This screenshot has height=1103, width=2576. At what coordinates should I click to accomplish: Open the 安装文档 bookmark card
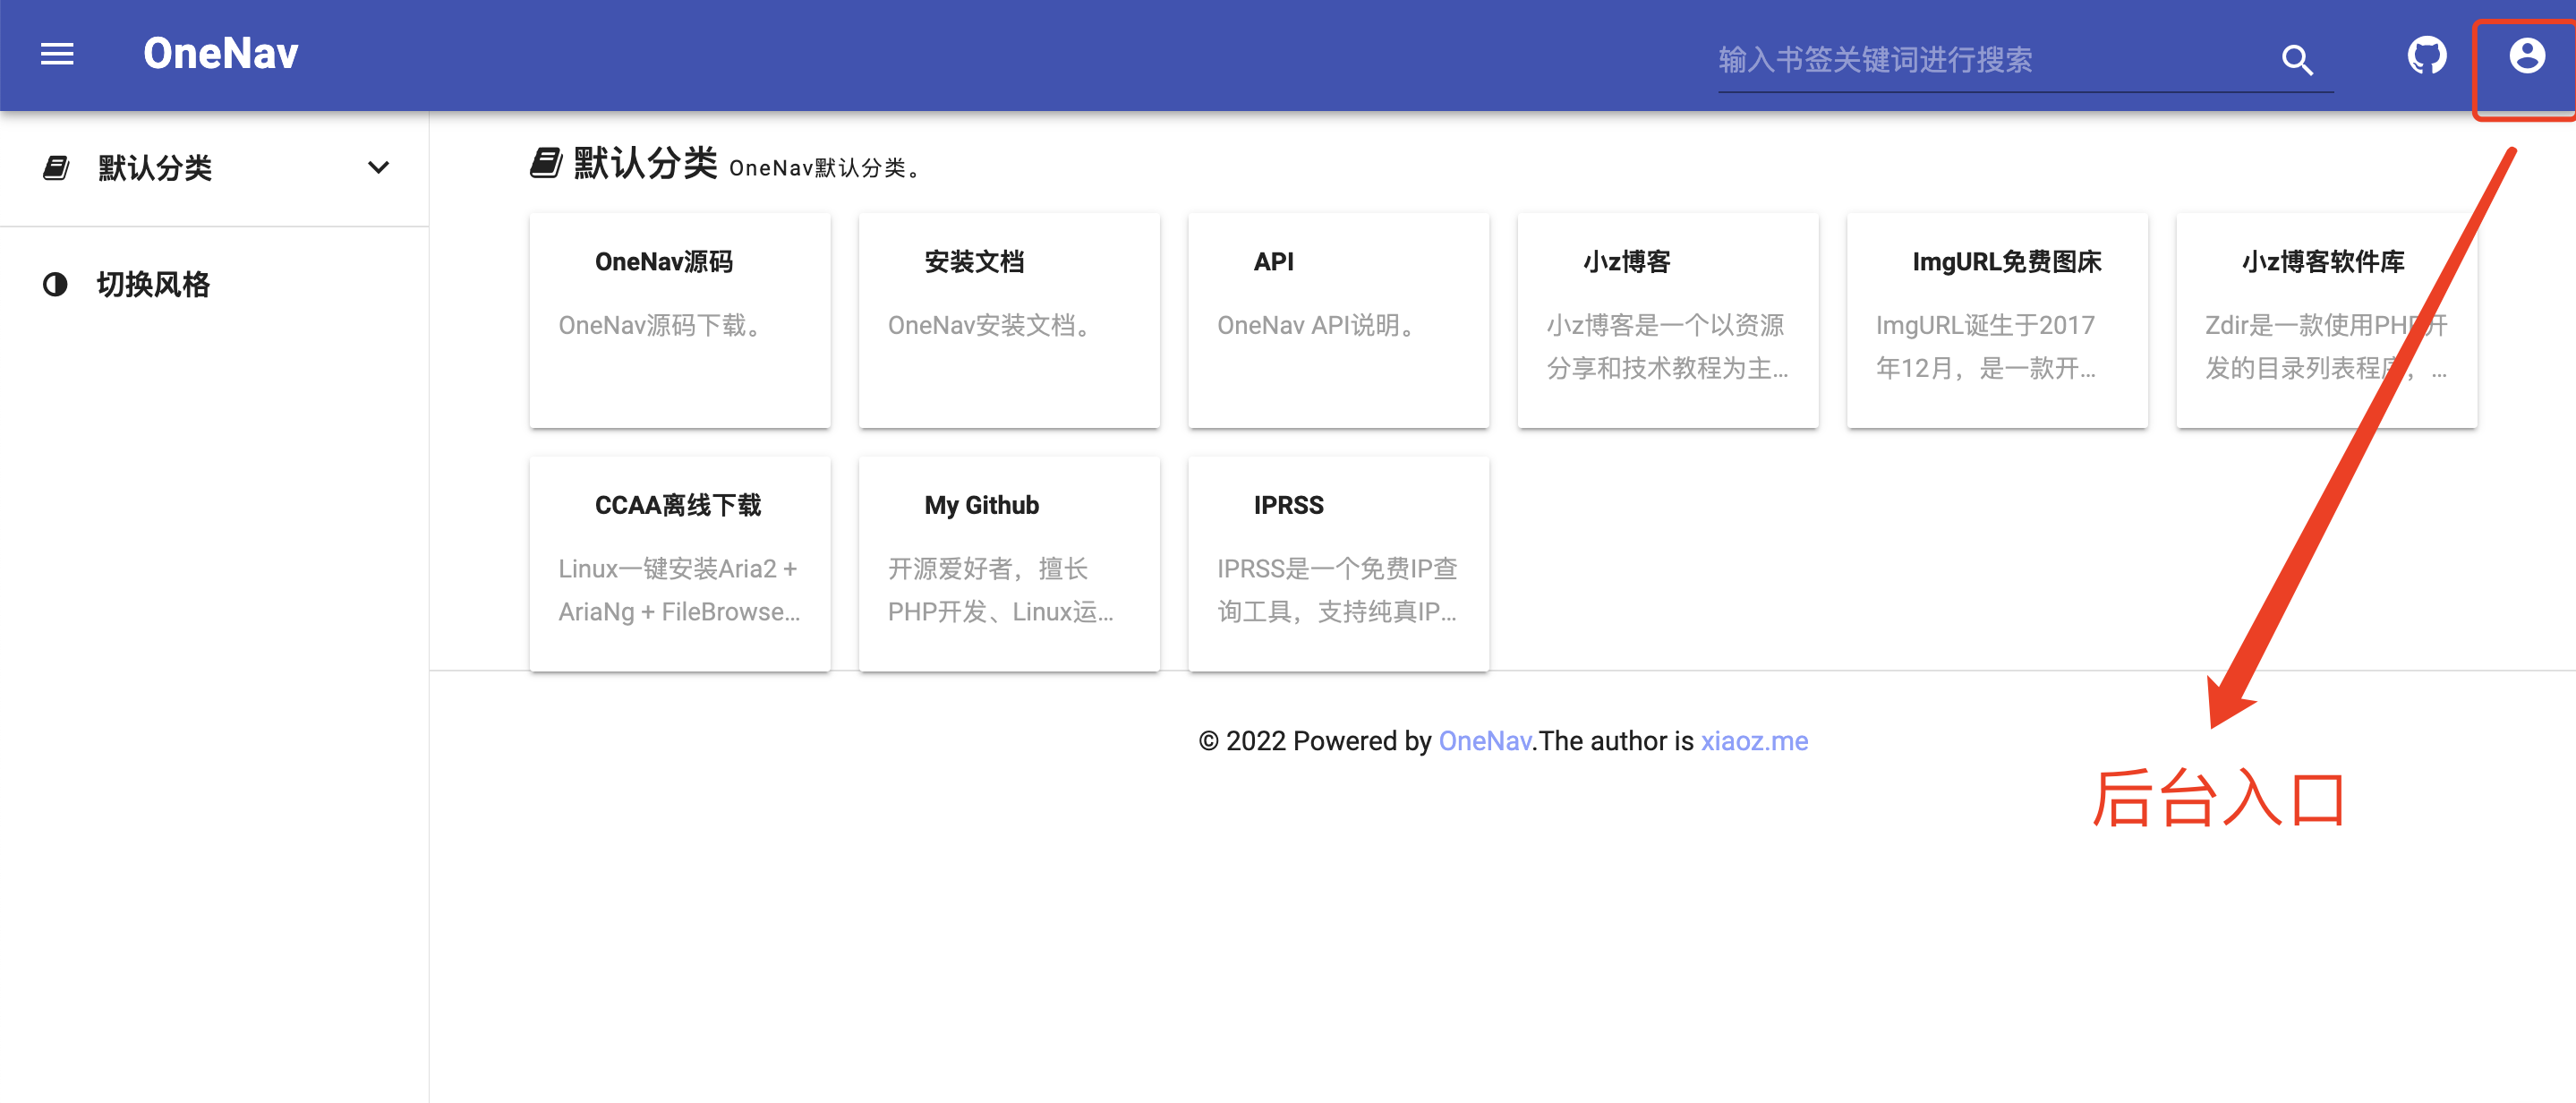tap(1009, 320)
